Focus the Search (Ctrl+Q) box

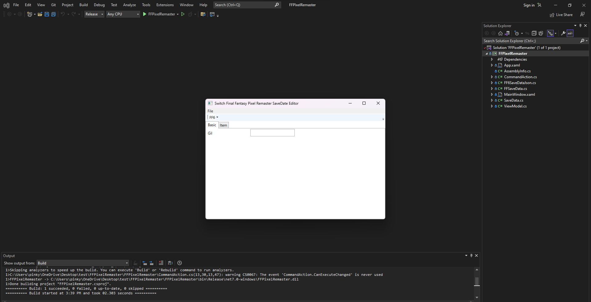coord(247,5)
